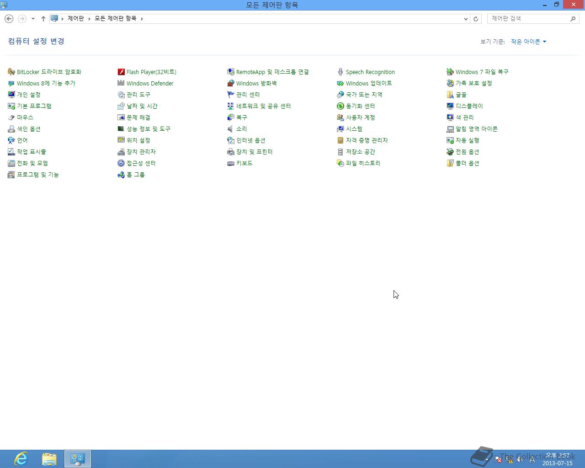Screen dimensions: 585x468
Task: Open the 색 관리 link
Action: tap(465, 117)
